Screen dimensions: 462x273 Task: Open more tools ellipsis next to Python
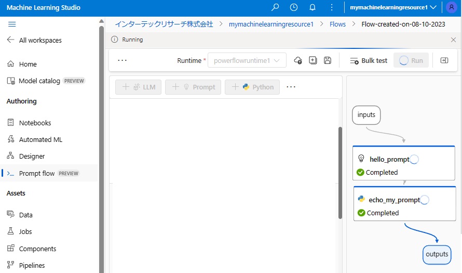click(x=291, y=87)
